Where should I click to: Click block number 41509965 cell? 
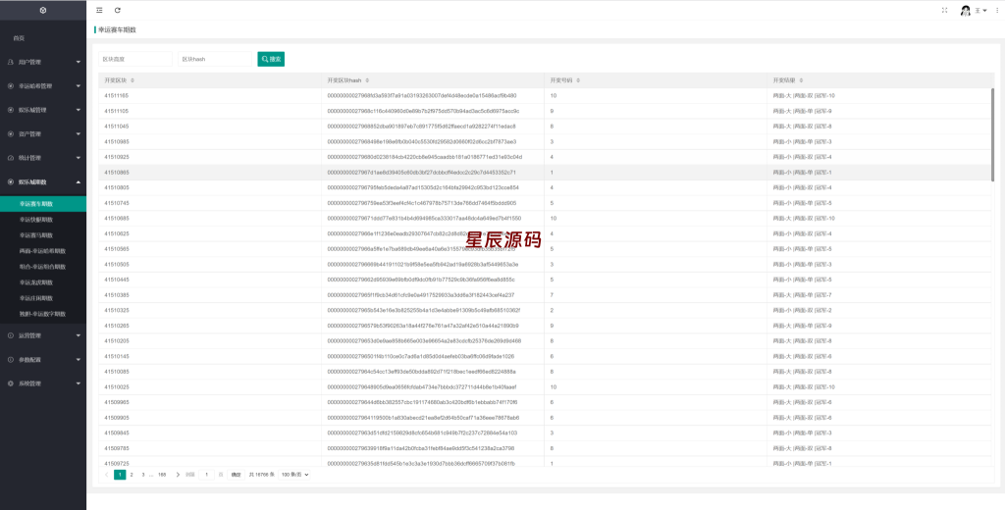pyautogui.click(x=117, y=402)
